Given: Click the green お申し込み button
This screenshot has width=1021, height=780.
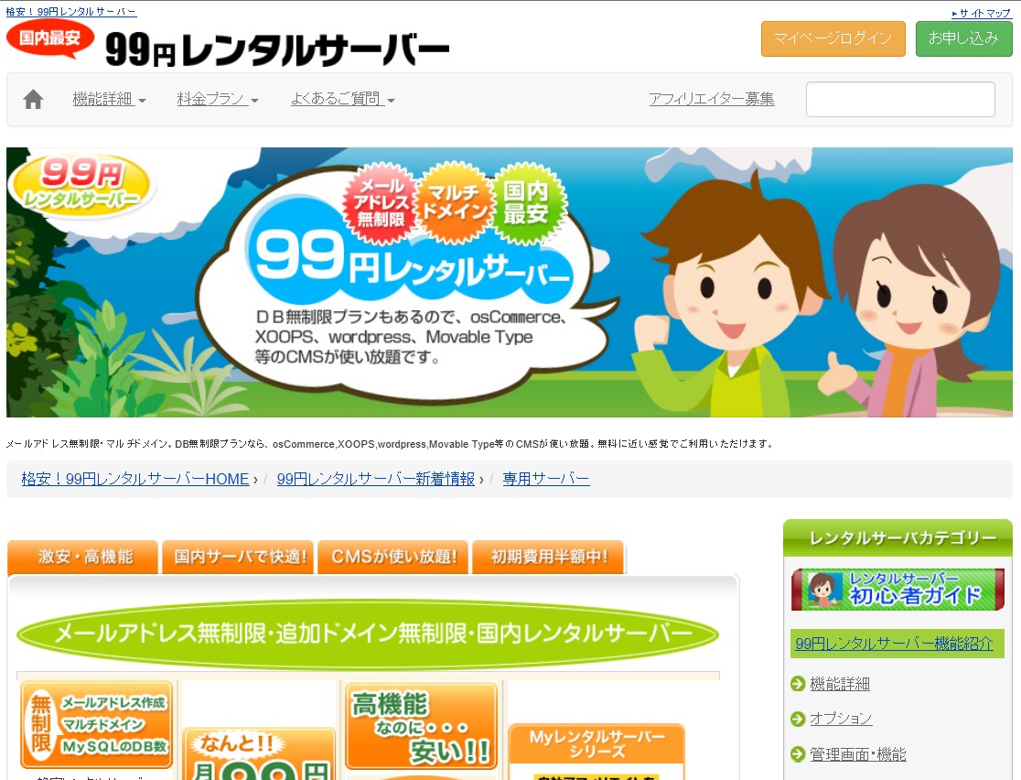Looking at the screenshot, I should tap(963, 38).
